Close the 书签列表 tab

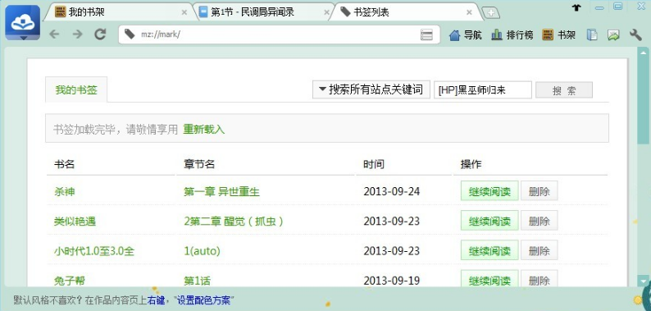tap(469, 12)
